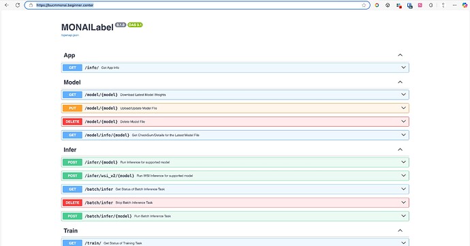The width and height of the screenshot is (470, 246).
Task: Collapse the App section chevron
Action: [400, 55]
